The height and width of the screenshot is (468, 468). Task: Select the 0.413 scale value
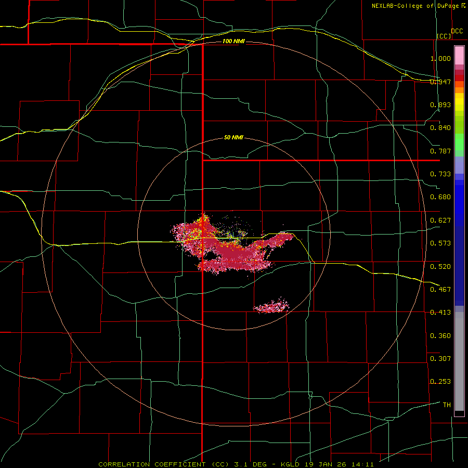click(x=440, y=313)
